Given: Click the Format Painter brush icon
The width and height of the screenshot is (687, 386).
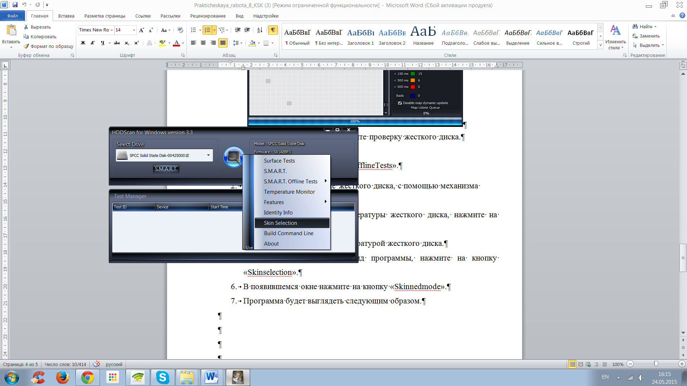Looking at the screenshot, I should coord(26,46).
